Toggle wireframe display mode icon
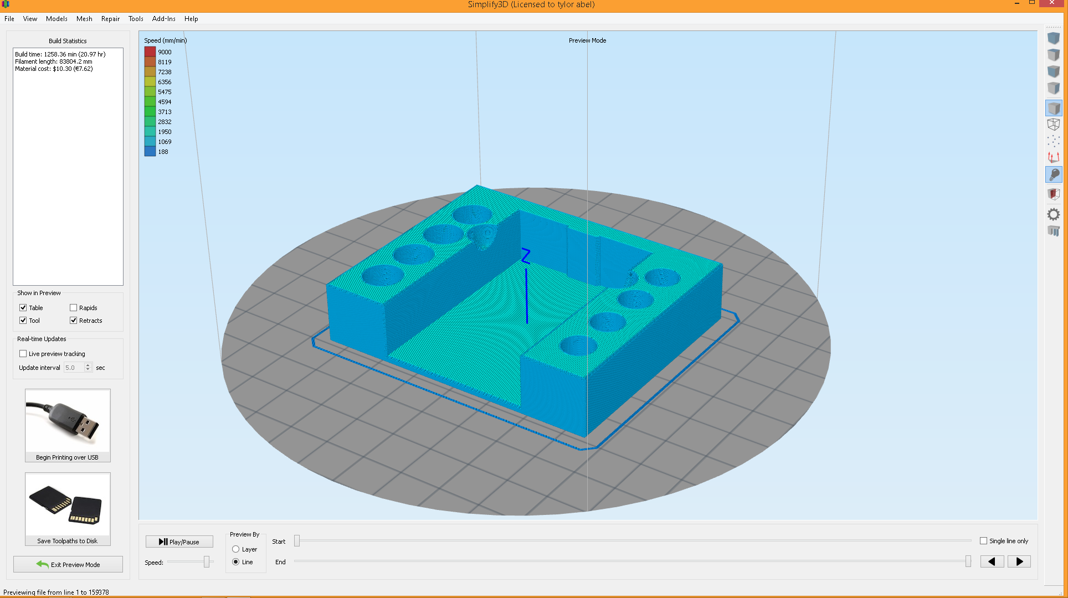Screen dimensions: 1068x598 pos(1053,125)
